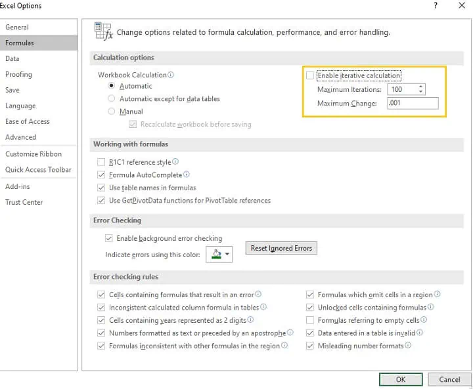
Task: Toggle R1C1 reference style checkbox
Action: click(x=101, y=162)
